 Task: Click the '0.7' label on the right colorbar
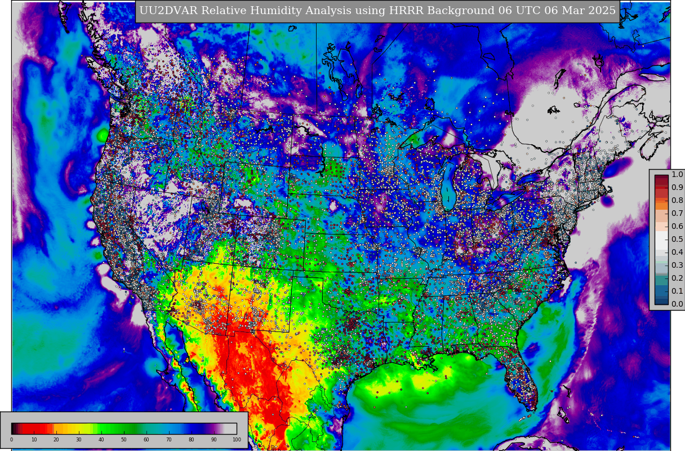677,213
